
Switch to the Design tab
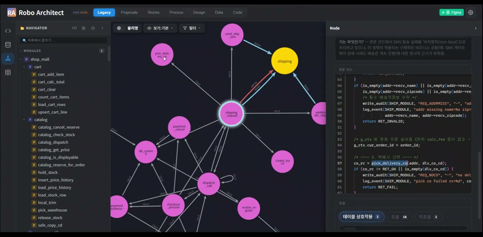(x=199, y=12)
